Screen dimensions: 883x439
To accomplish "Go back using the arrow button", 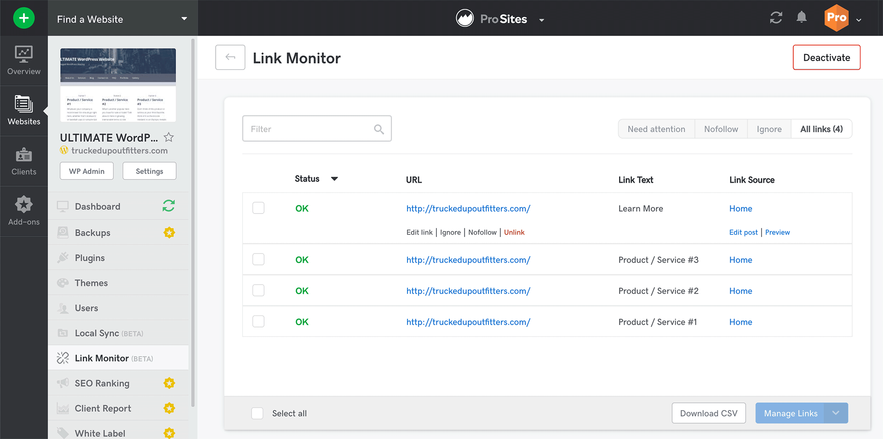I will click(x=230, y=57).
